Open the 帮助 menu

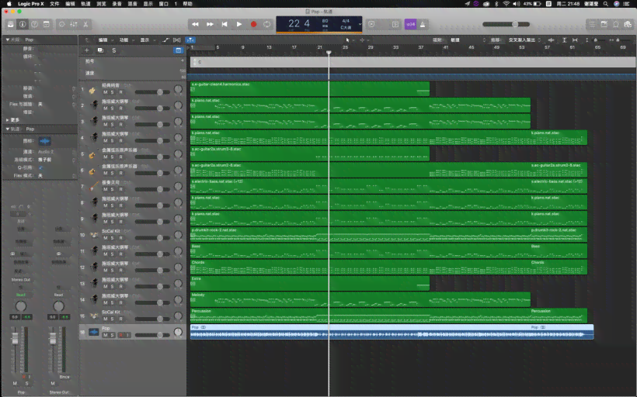tap(187, 4)
